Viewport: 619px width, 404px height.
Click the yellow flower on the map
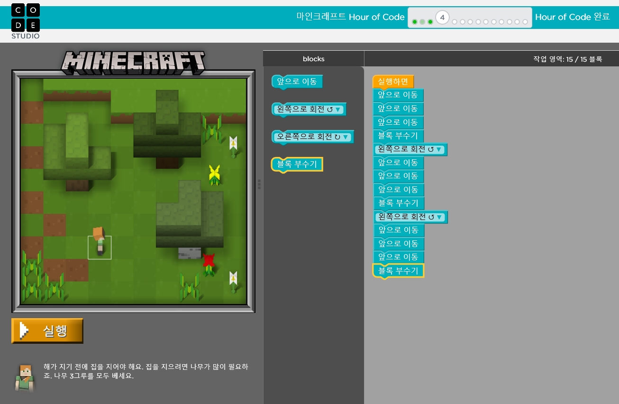point(214,174)
